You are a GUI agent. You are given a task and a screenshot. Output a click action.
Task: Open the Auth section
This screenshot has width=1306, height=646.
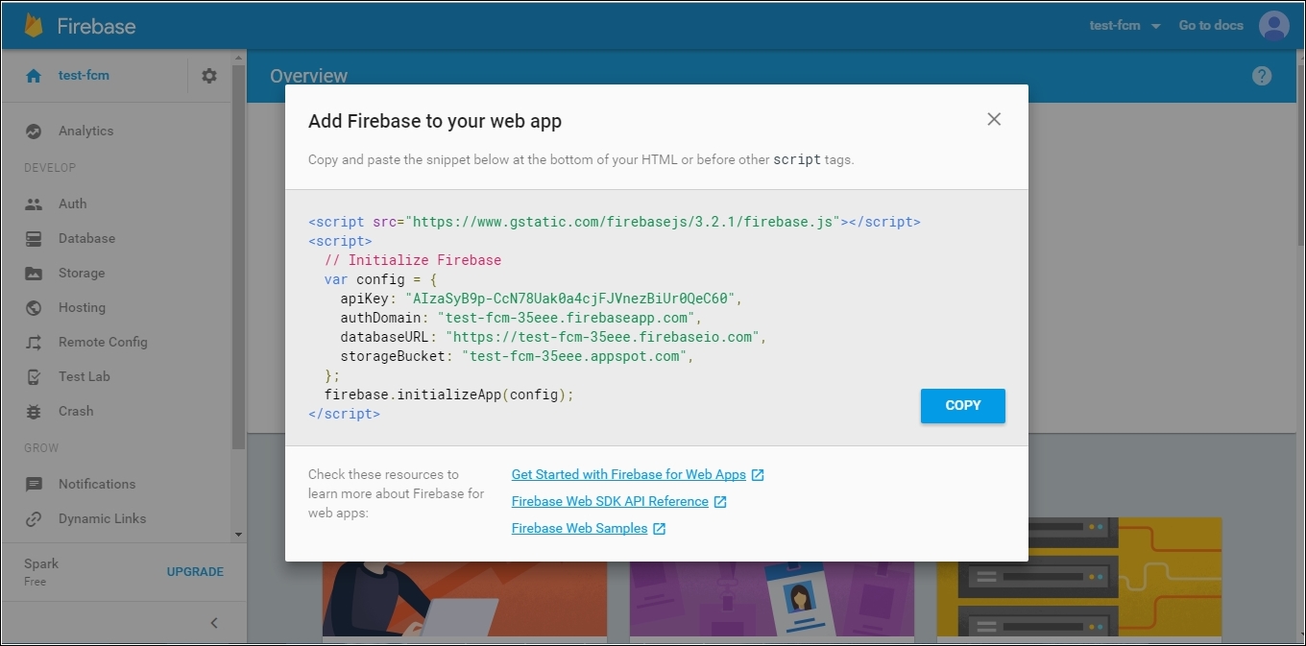(x=72, y=204)
